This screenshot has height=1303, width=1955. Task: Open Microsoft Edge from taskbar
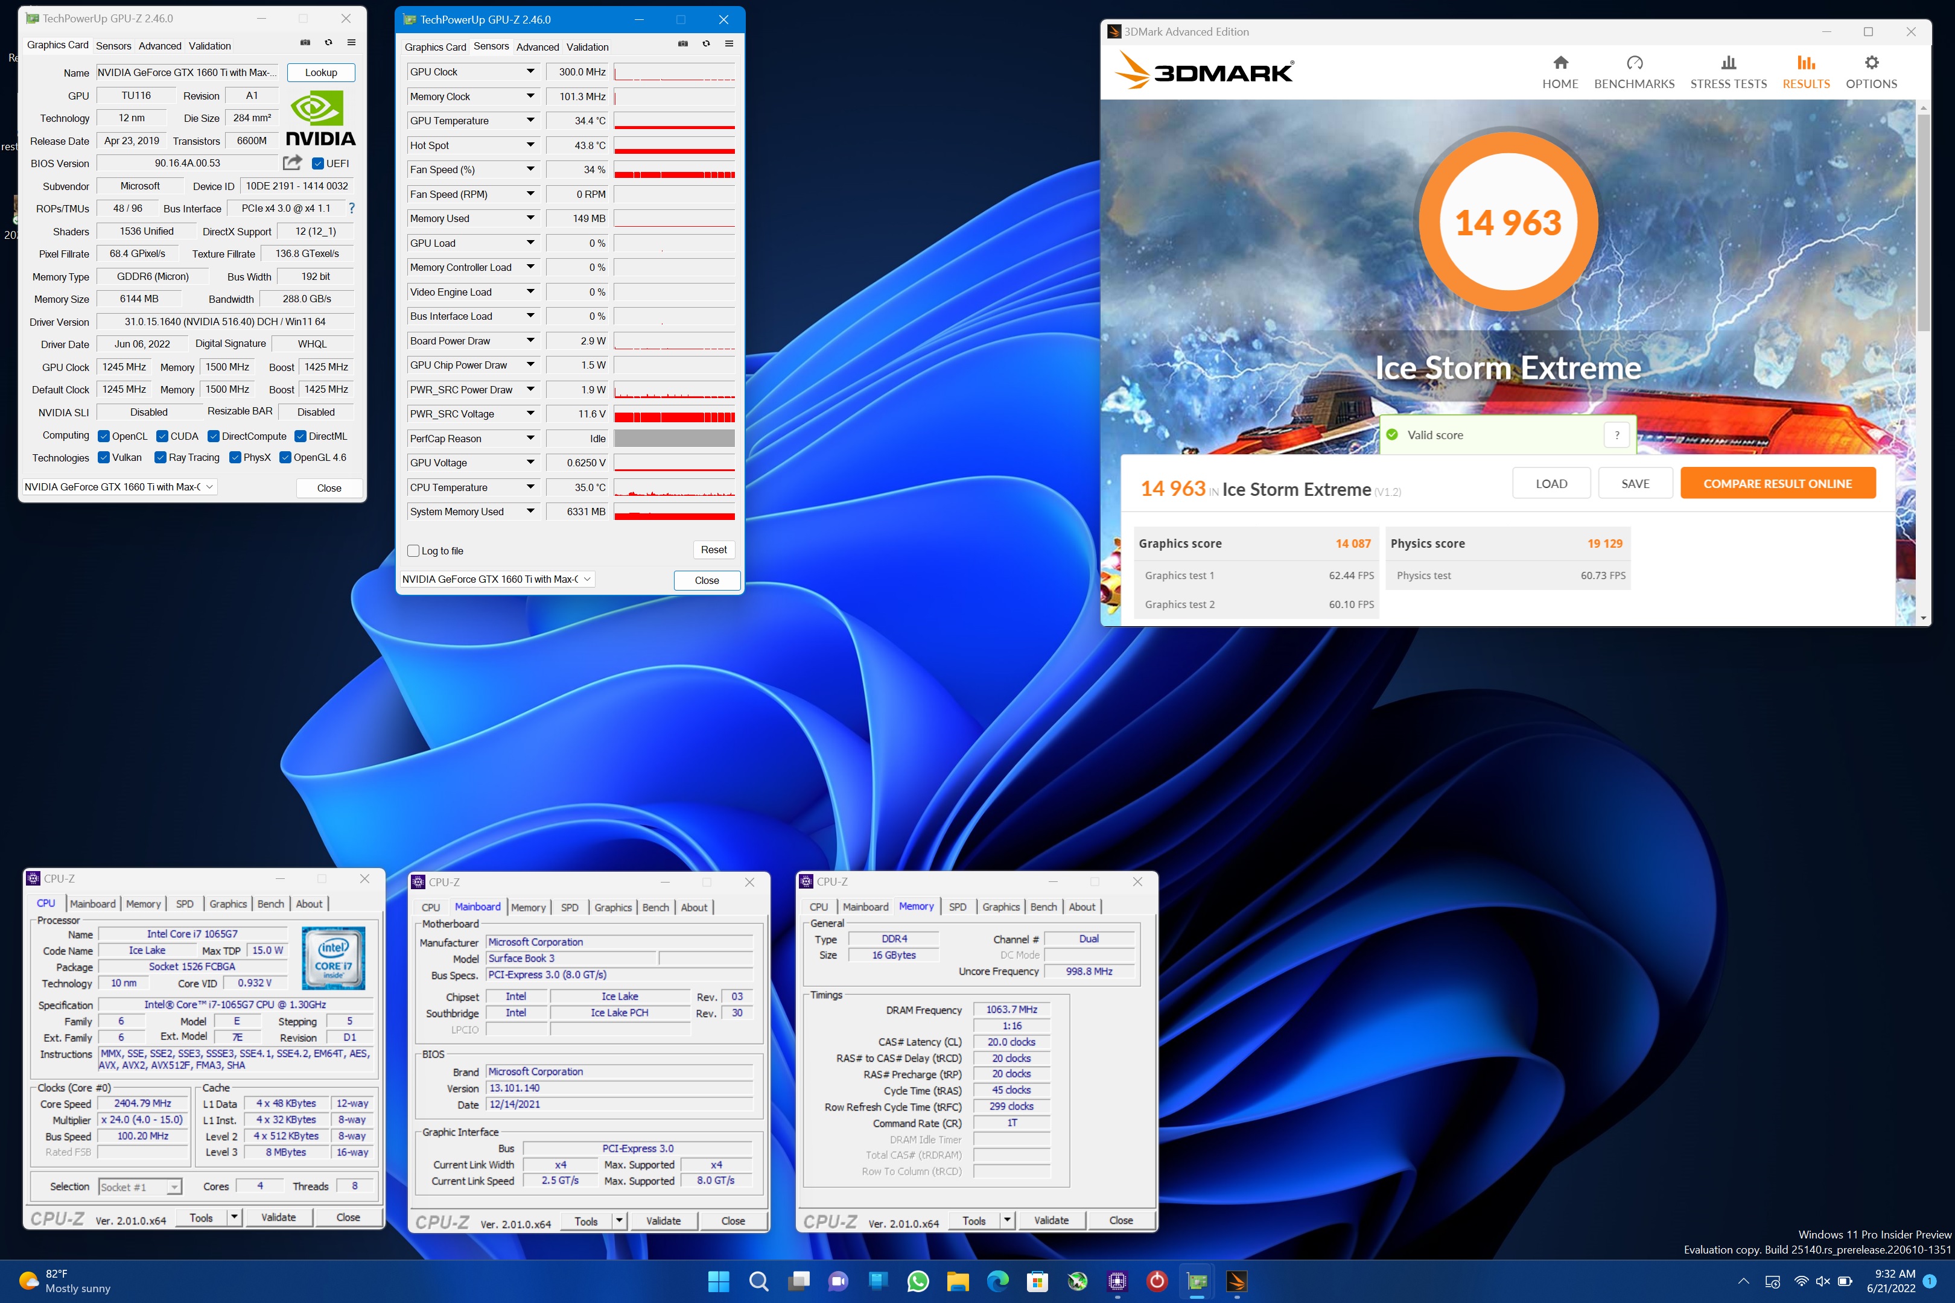pos(997,1281)
